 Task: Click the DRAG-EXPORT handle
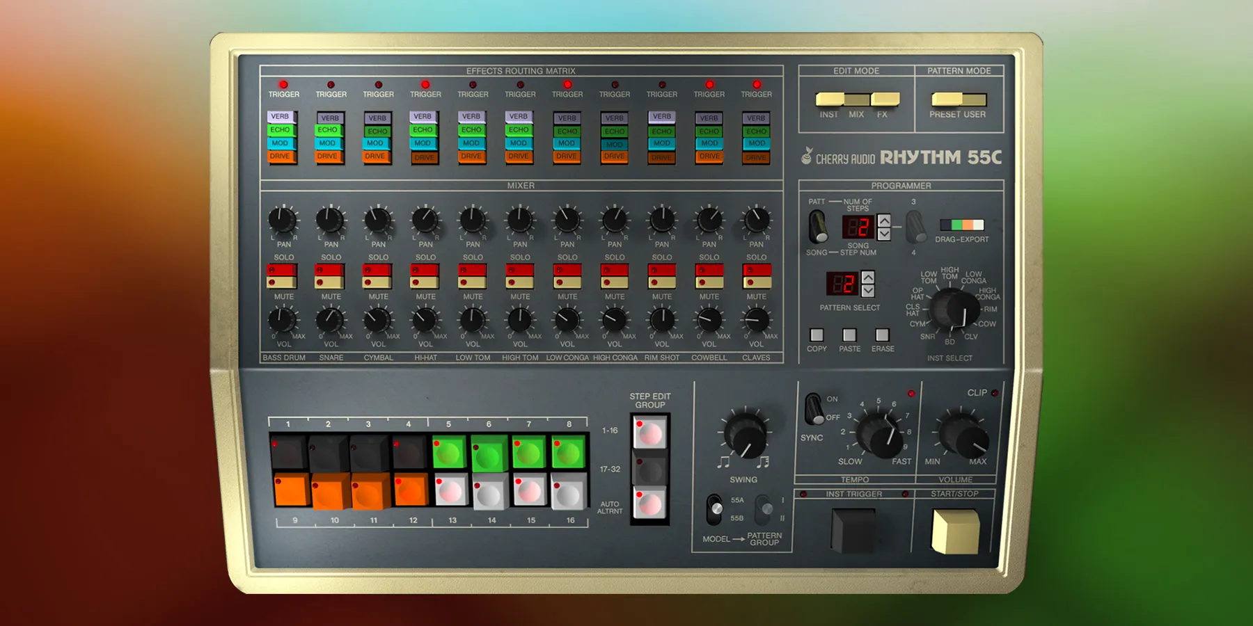962,225
